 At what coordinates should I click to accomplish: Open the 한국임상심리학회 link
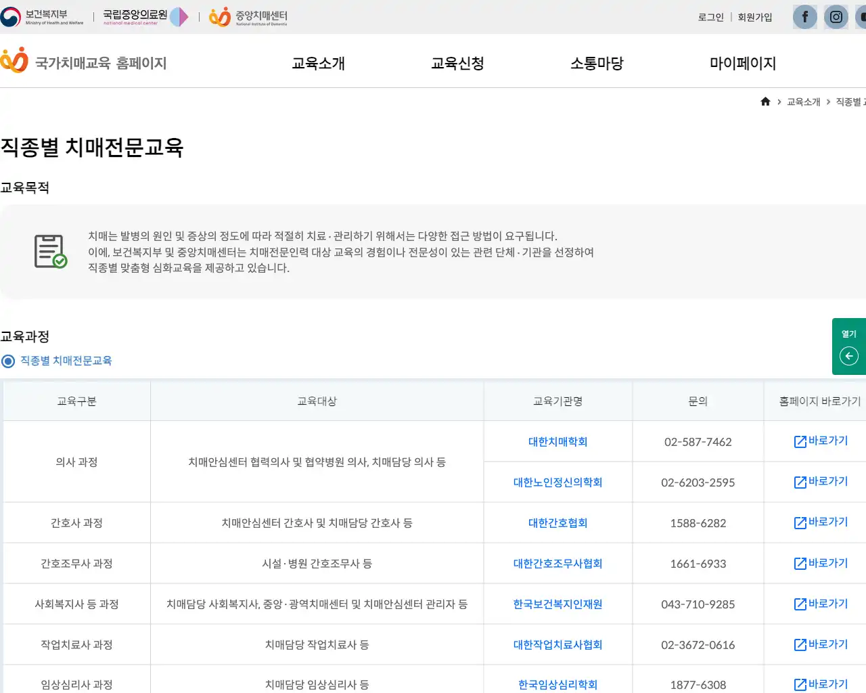pos(557,685)
